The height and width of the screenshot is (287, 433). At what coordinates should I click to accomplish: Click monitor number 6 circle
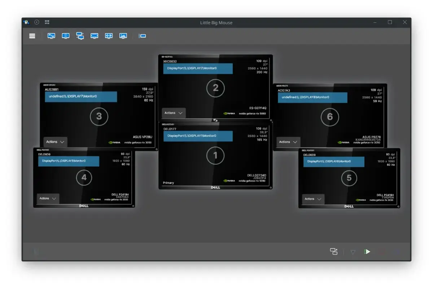tap(330, 117)
